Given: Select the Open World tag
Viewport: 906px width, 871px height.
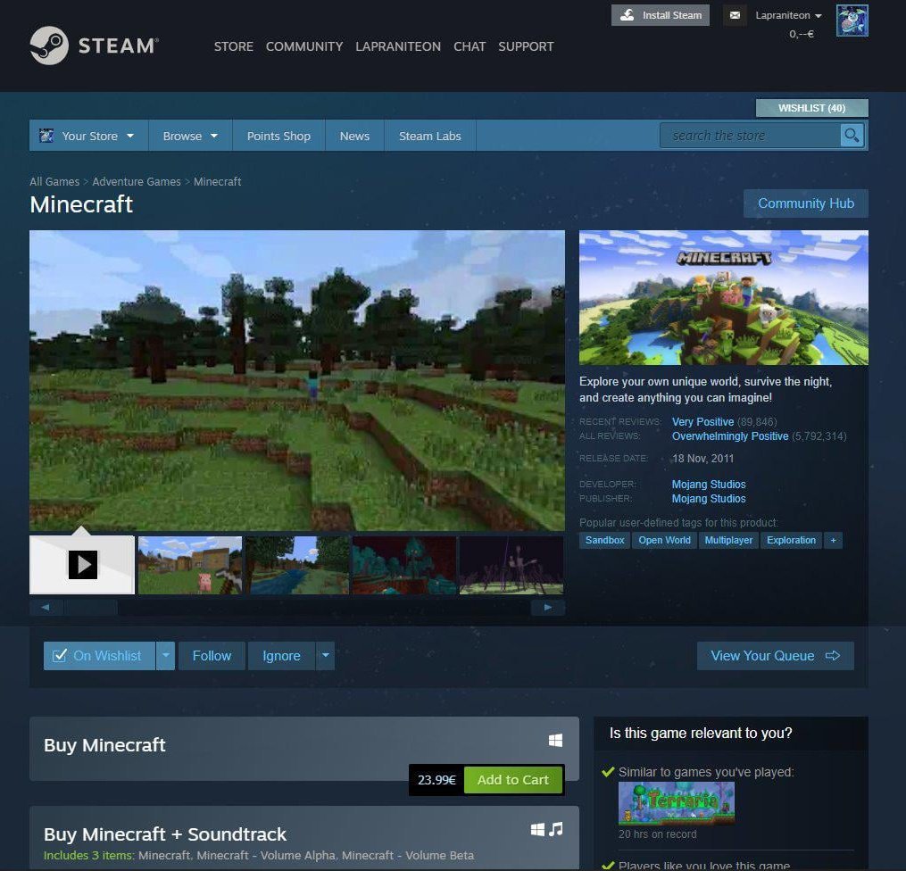Looking at the screenshot, I should (664, 541).
